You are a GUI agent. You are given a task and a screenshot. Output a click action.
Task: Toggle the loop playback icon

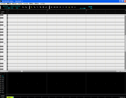point(72,7)
